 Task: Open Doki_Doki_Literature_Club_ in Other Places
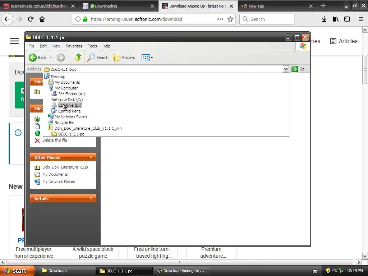pyautogui.click(x=66, y=167)
